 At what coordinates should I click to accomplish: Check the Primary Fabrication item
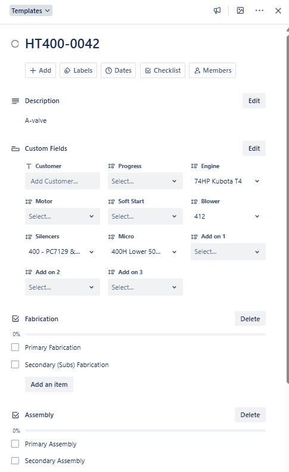coord(15,347)
